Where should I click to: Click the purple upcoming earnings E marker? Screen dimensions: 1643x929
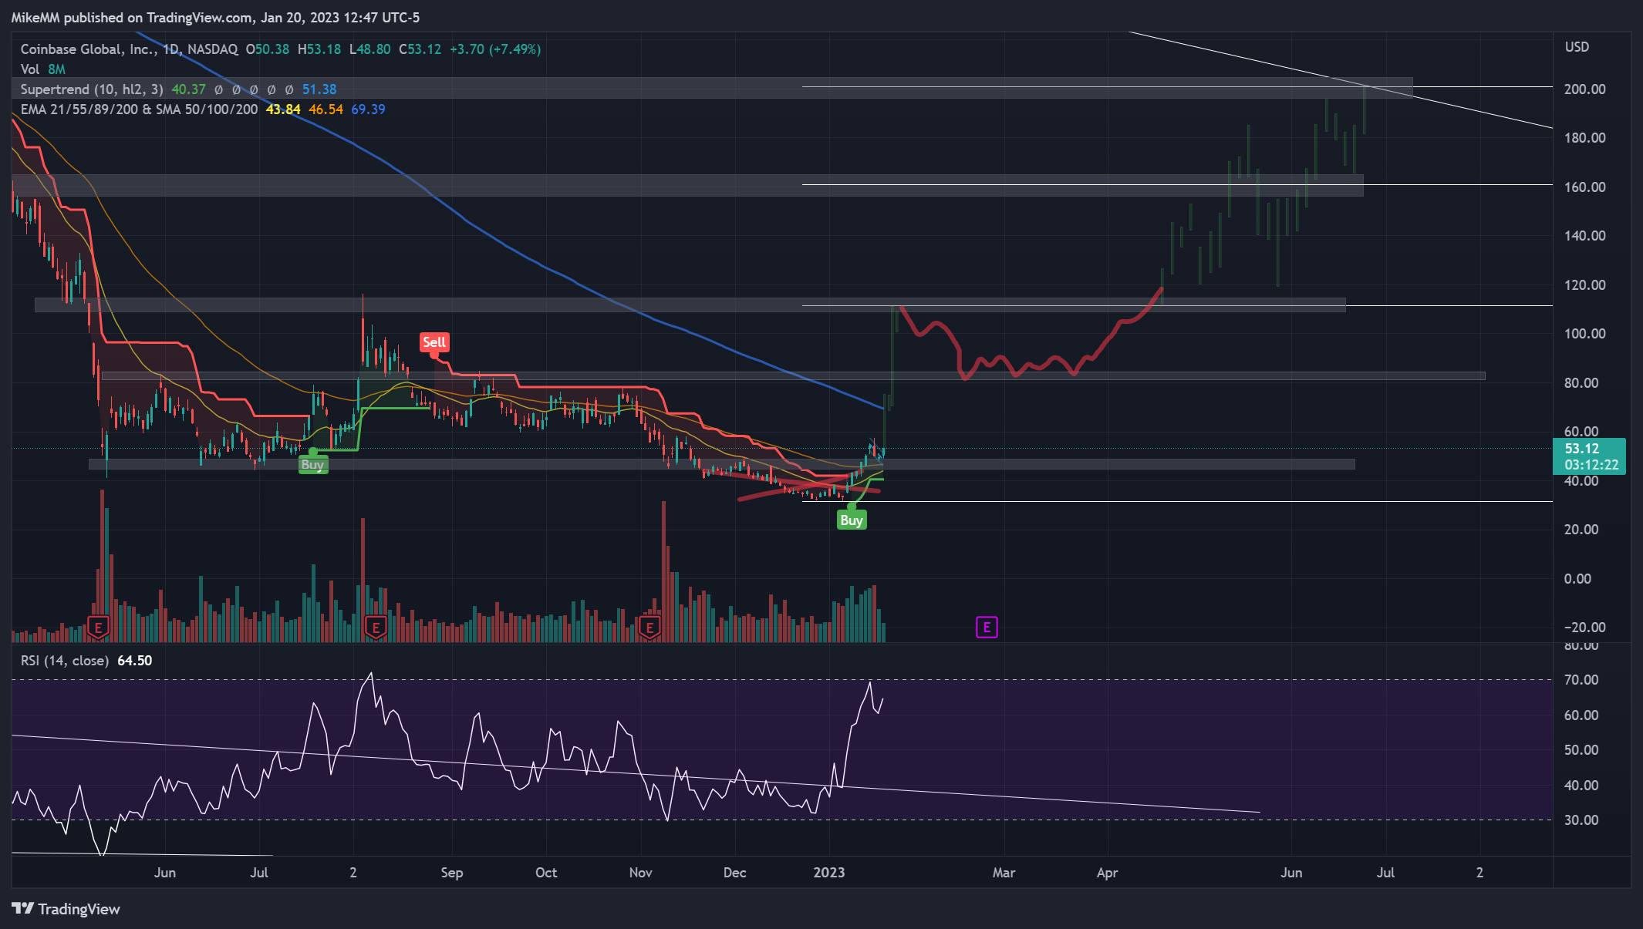[987, 628]
